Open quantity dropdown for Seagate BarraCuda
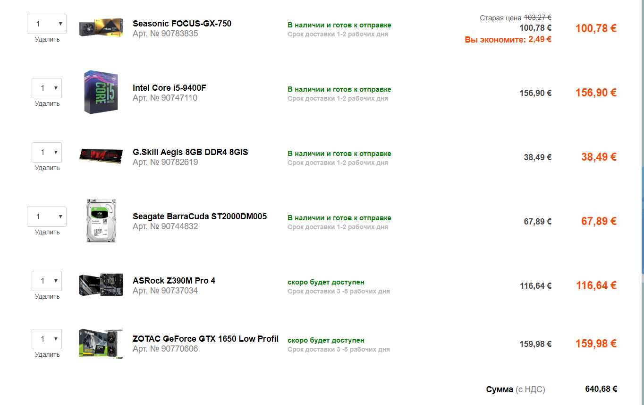The height and width of the screenshot is (405, 644). 47,217
